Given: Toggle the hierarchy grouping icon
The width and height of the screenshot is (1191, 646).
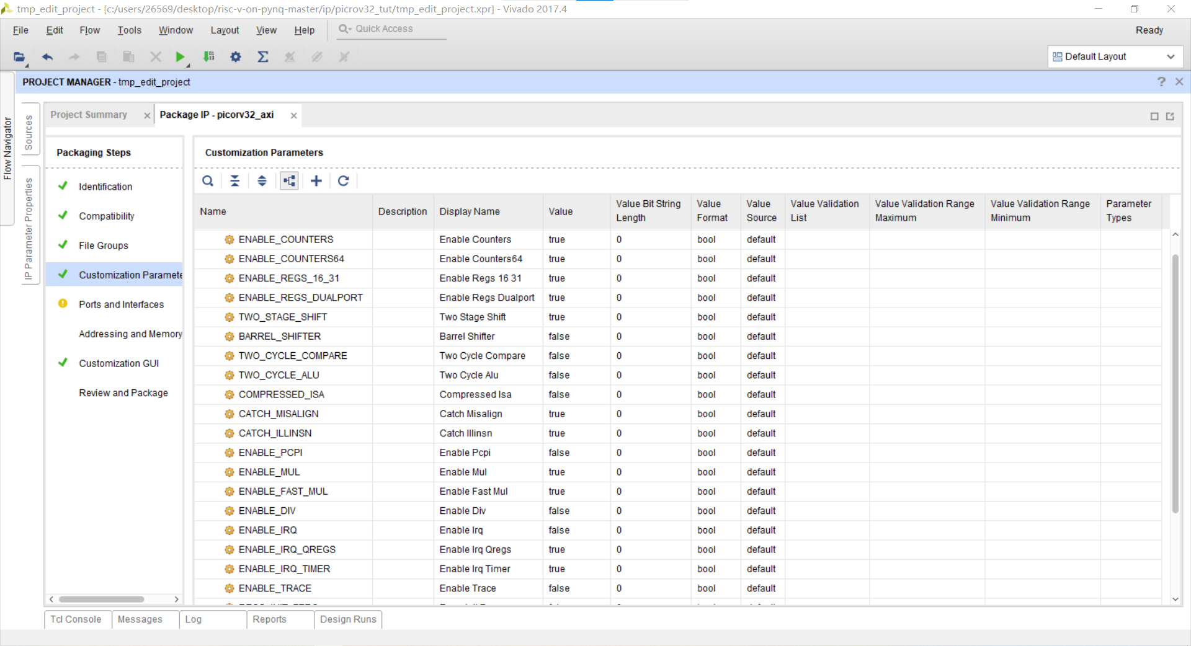Looking at the screenshot, I should [x=289, y=181].
